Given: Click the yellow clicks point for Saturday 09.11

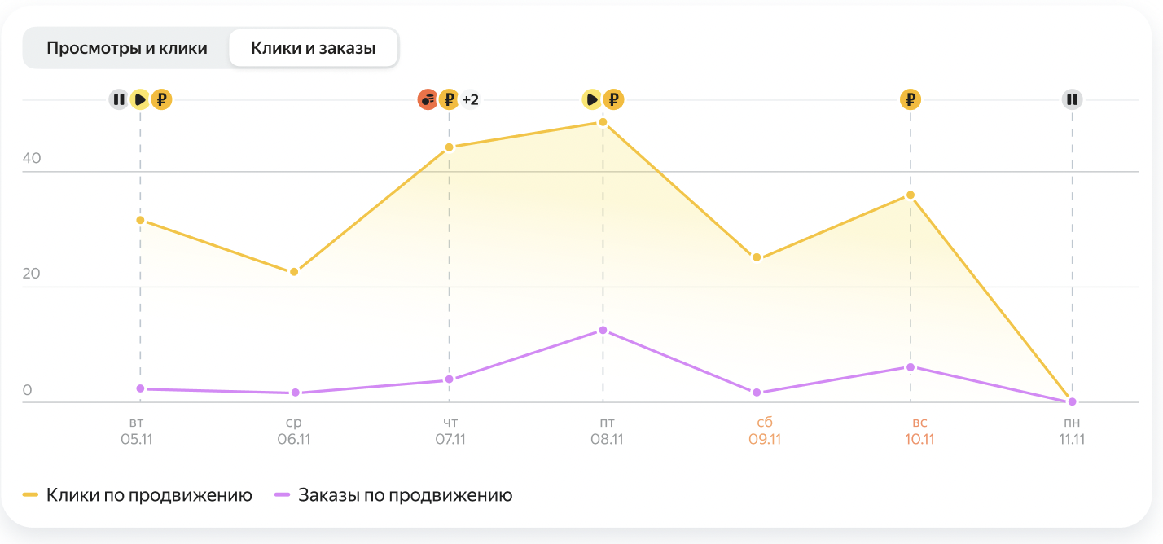Looking at the screenshot, I should (757, 257).
